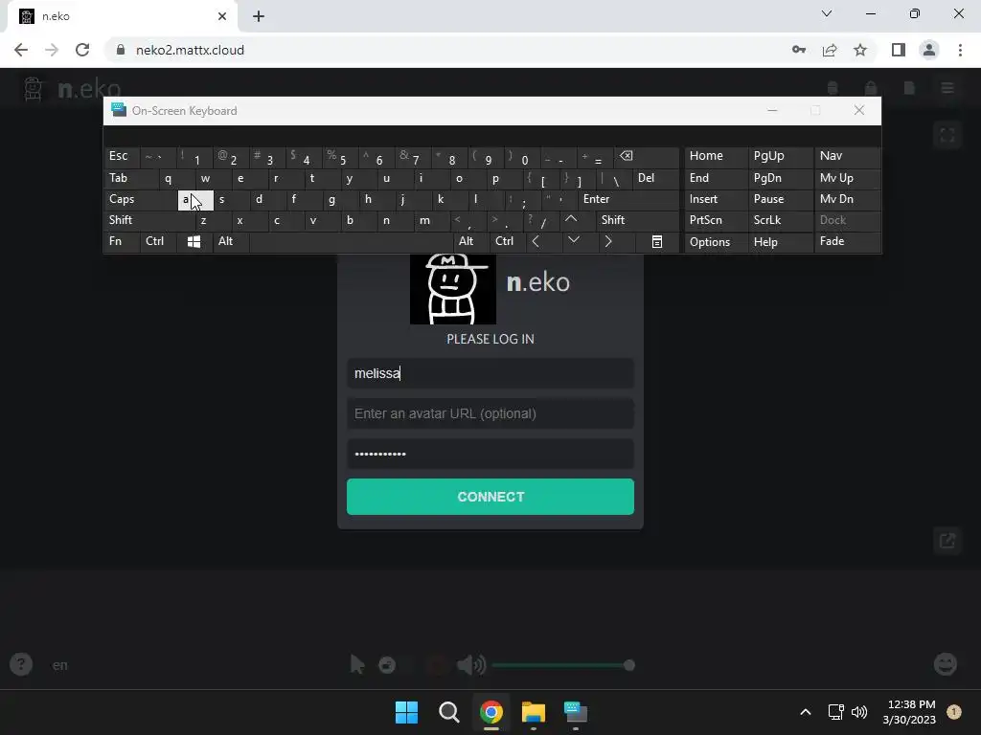Open the keyboard Options key
Image resolution: width=981 pixels, height=735 pixels.
(x=715, y=242)
